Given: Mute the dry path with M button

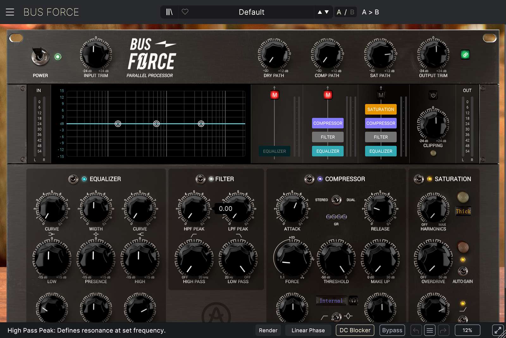Looking at the screenshot, I should pos(275,95).
